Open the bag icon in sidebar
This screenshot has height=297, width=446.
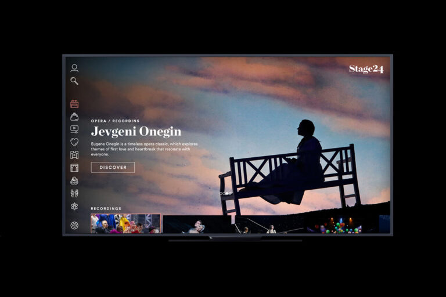tap(74, 117)
